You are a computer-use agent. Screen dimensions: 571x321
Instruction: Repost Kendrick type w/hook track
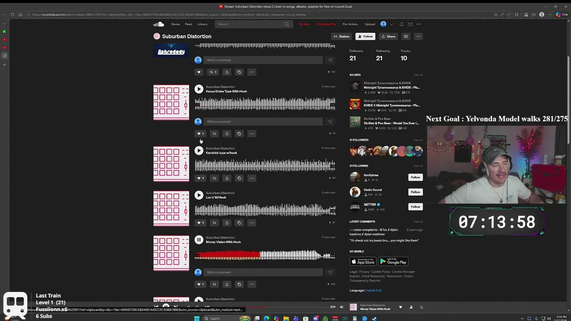(214, 178)
